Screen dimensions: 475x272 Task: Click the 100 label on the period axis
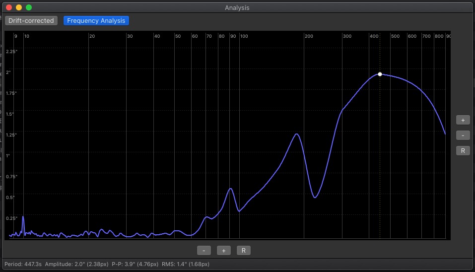(244, 36)
